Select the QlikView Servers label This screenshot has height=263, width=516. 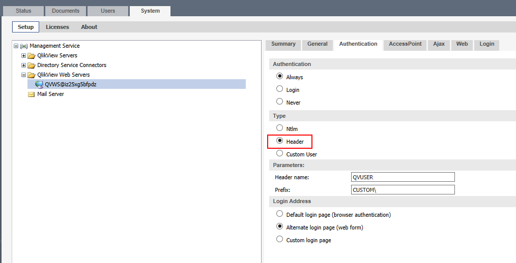(x=58, y=55)
